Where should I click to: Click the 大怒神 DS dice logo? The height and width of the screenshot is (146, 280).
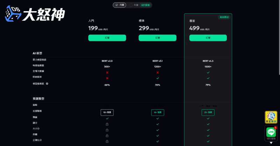(35, 14)
